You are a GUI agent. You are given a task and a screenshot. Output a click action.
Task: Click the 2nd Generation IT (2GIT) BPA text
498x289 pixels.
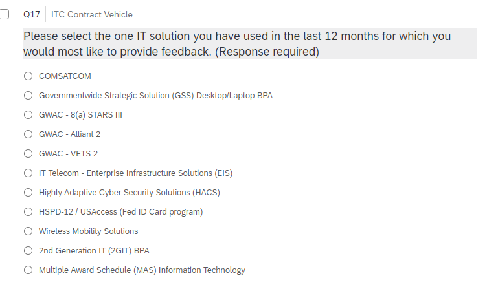click(x=94, y=251)
